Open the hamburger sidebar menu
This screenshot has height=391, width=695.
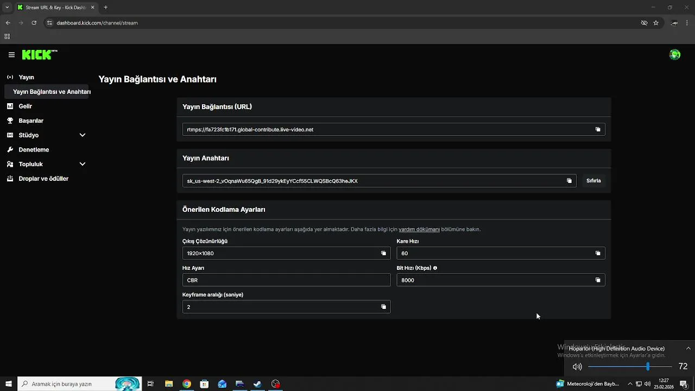click(x=11, y=55)
